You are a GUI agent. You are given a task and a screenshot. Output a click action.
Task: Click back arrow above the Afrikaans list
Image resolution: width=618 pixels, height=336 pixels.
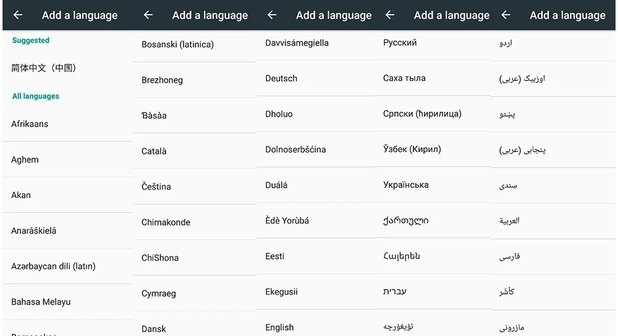point(18,15)
